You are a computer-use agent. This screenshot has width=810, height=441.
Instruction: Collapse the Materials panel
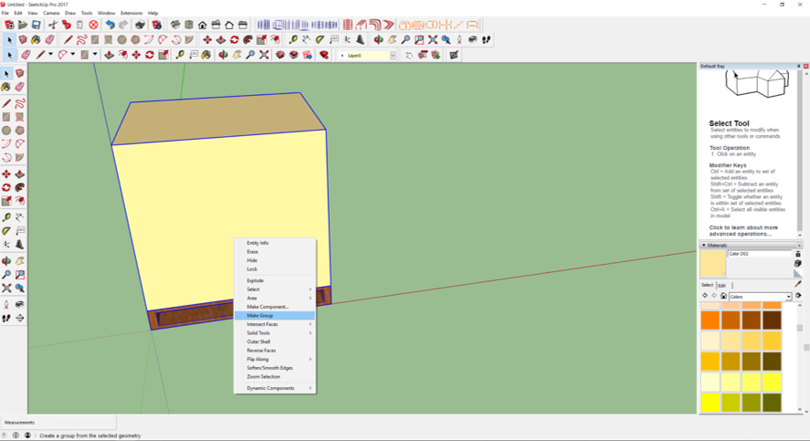(704, 246)
